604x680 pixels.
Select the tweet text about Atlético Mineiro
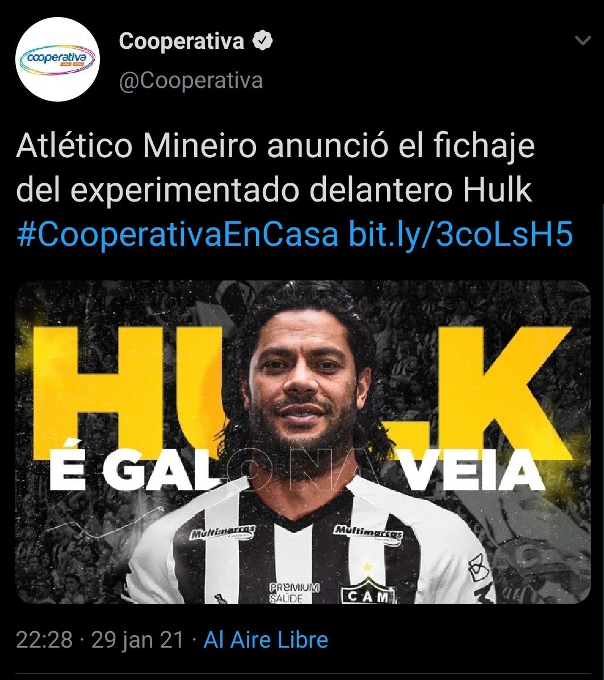pos(275,168)
